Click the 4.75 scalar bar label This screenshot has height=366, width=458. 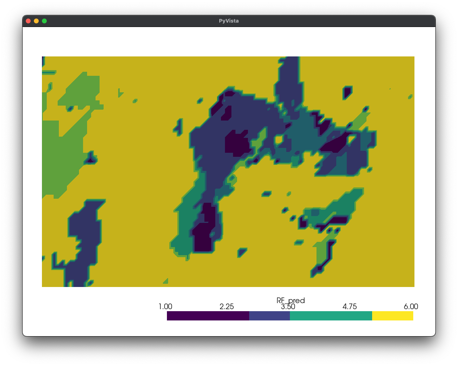(350, 307)
